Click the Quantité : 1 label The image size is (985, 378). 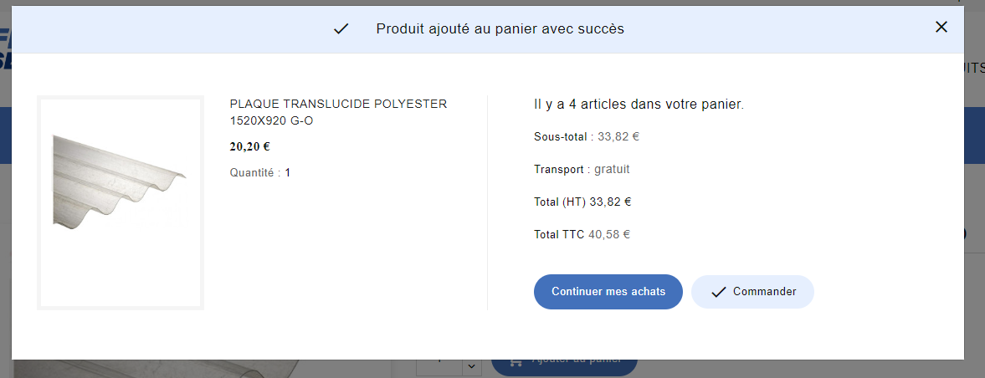260,172
